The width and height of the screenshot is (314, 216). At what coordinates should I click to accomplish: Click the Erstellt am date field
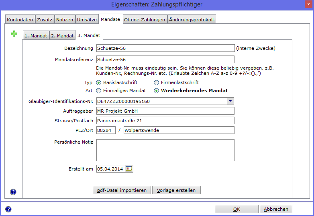[111, 169]
